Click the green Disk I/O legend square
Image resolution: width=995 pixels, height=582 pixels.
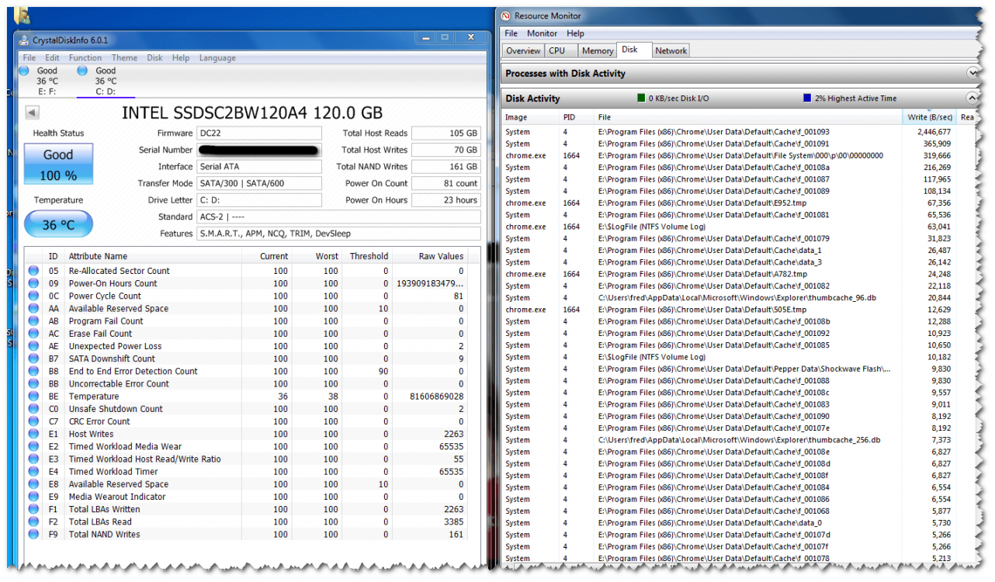coord(641,99)
